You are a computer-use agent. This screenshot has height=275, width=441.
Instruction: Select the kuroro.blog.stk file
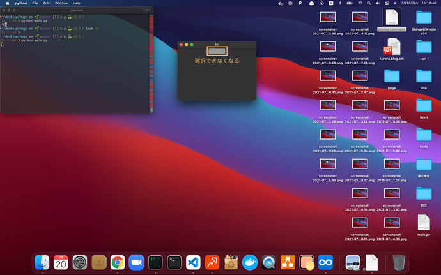[392, 49]
